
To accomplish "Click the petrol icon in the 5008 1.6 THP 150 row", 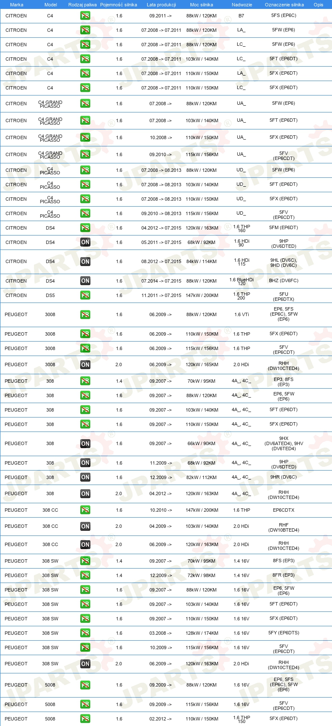I will (85, 719).
